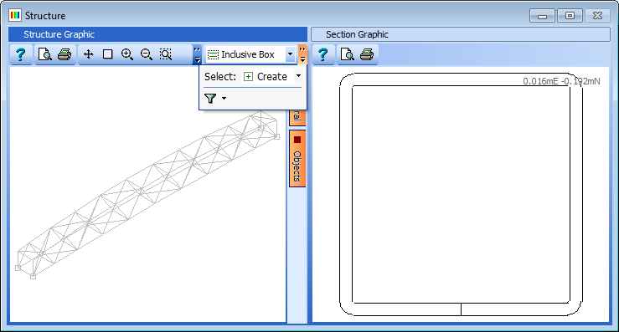
Task: Select the Pan tool
Action: click(89, 54)
